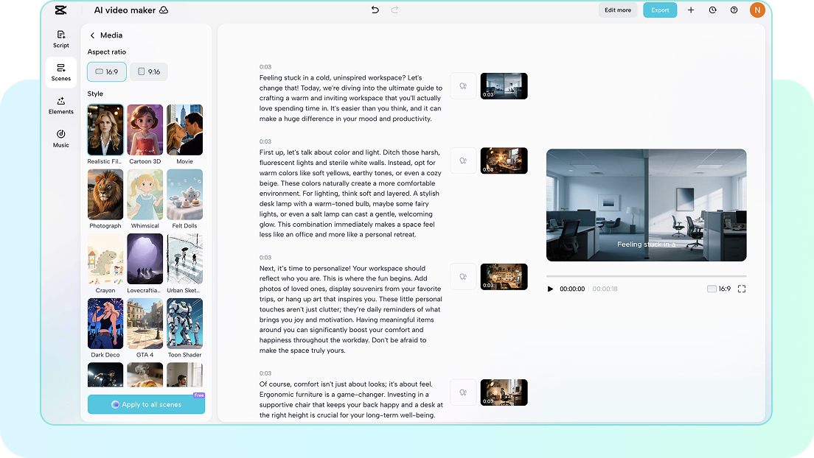
Task: Select the 16:9 aspect ratio option
Action: click(x=106, y=71)
